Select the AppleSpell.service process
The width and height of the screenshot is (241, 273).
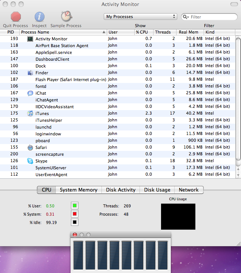coord(118,52)
